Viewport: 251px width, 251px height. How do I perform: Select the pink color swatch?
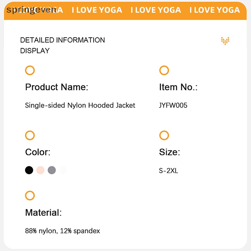coord(40,170)
